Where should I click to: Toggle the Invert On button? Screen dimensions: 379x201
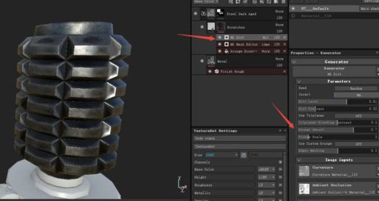(358, 95)
